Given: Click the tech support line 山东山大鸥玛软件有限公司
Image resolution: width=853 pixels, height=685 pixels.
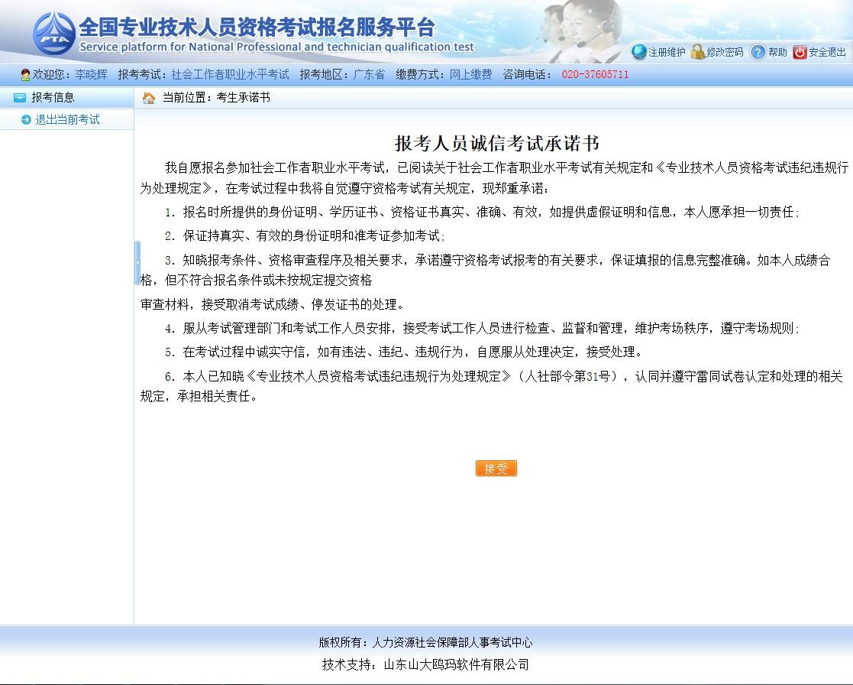Looking at the screenshot, I should pos(457,664).
